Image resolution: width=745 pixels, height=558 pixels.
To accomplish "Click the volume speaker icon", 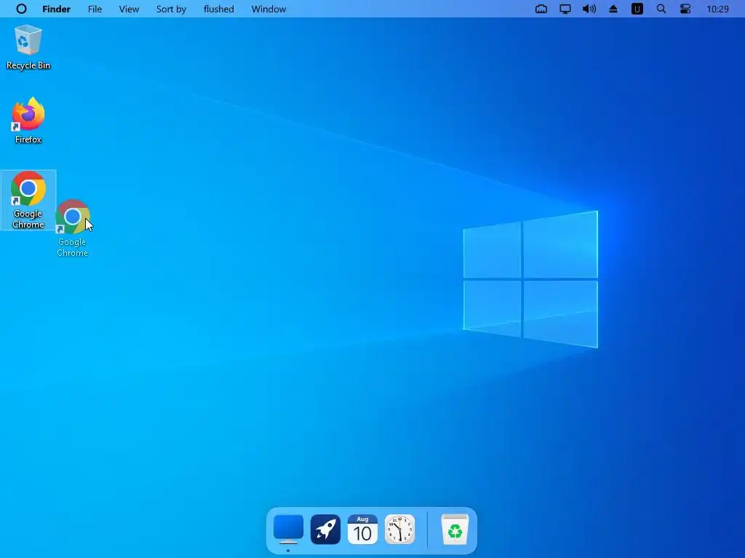I will click(589, 9).
